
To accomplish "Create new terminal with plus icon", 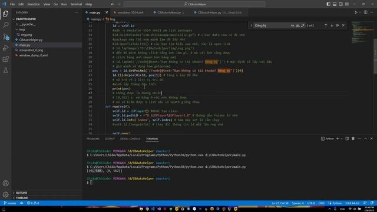I will click(x=338, y=139).
